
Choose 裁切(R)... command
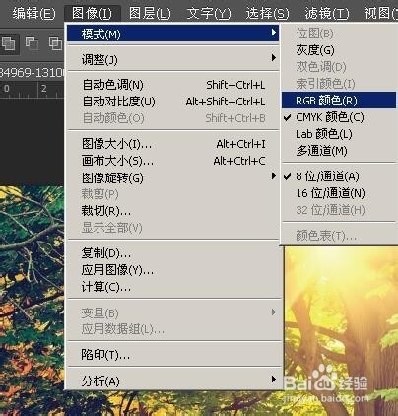(172, 211)
